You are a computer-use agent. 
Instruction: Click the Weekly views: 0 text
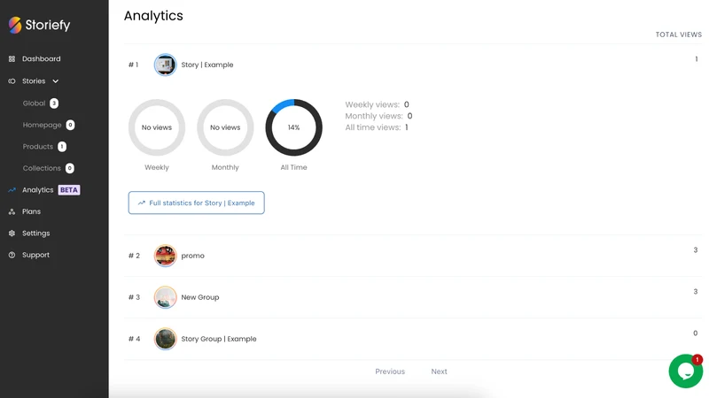[378, 104]
